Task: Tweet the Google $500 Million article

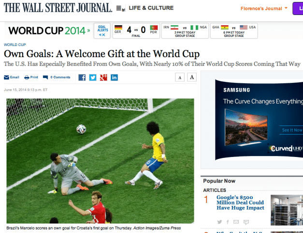Action: [220, 222]
